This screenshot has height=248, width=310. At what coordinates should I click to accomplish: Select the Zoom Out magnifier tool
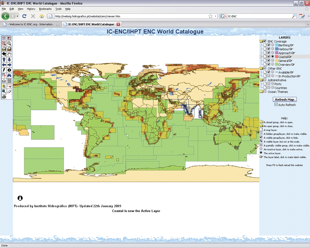[x=9, y=44]
